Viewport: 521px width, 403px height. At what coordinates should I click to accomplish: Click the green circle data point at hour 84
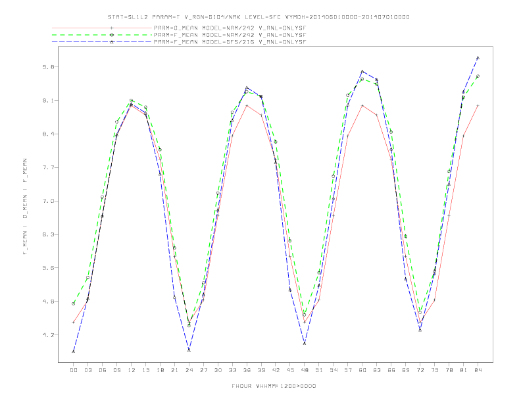click(x=478, y=76)
